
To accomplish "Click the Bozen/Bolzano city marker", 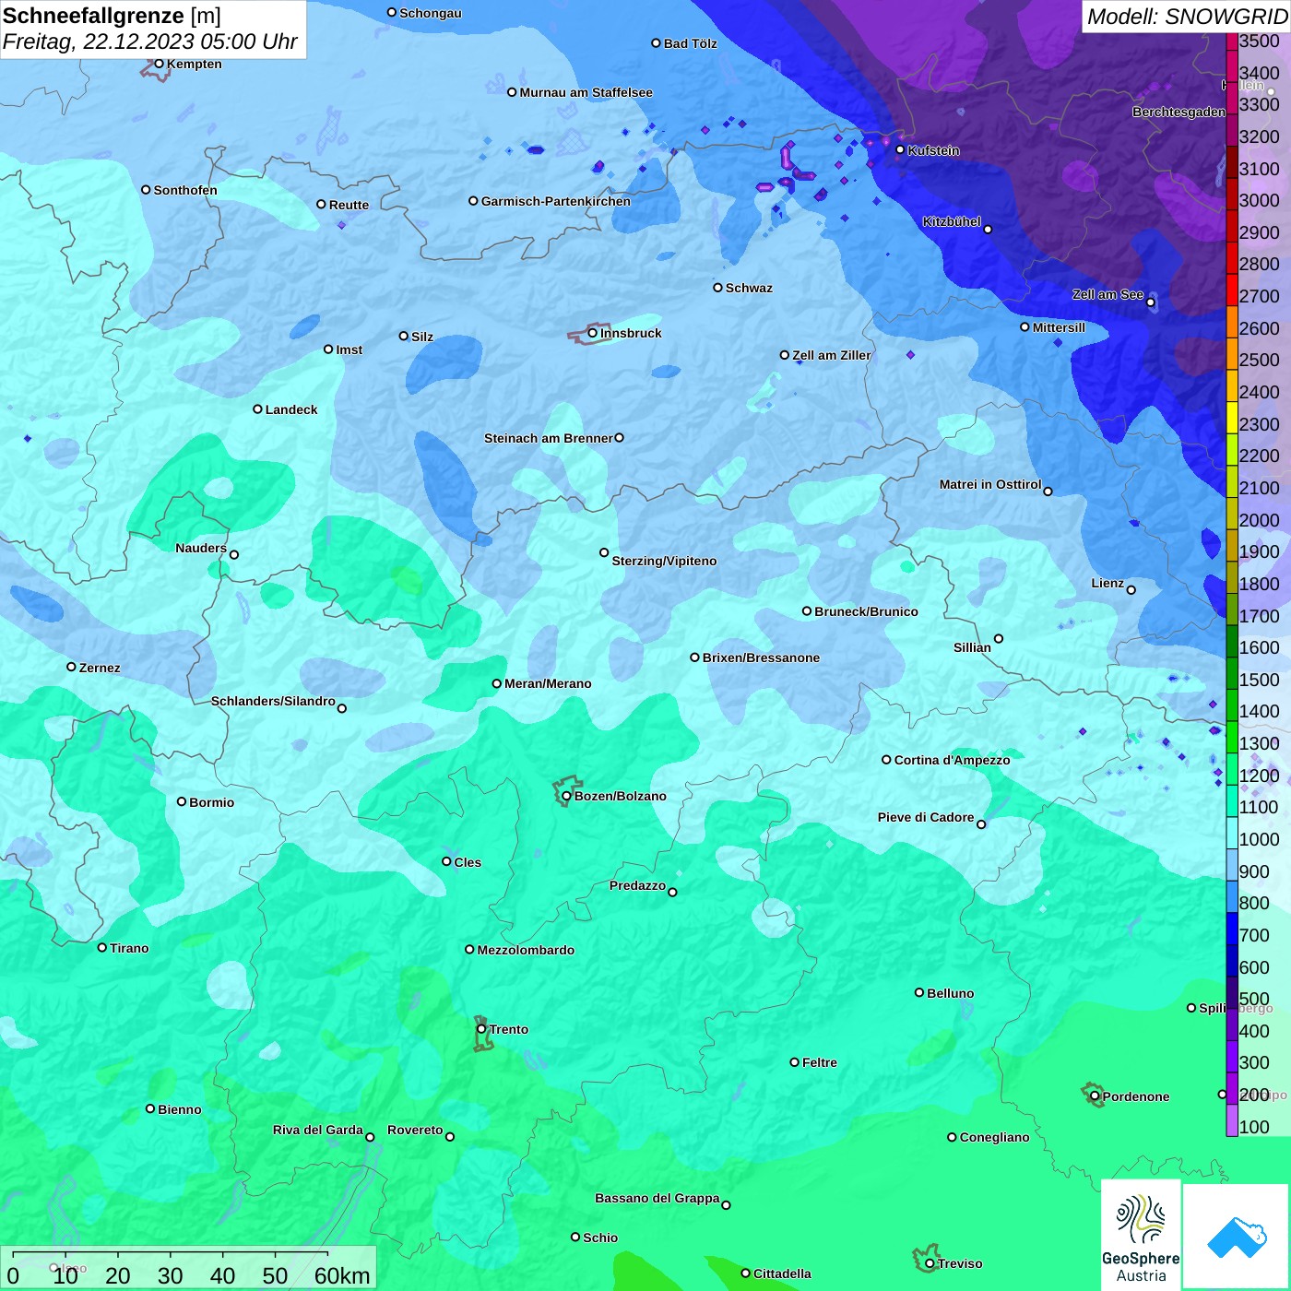I will 566,796.
